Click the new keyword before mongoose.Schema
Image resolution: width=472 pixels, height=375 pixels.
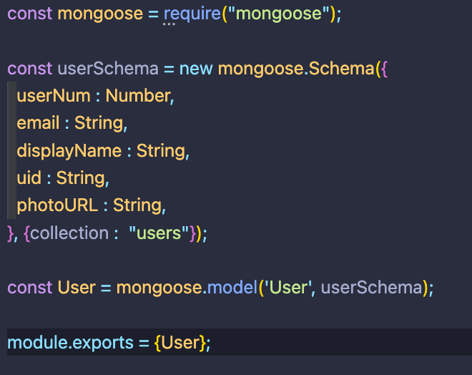196,69
